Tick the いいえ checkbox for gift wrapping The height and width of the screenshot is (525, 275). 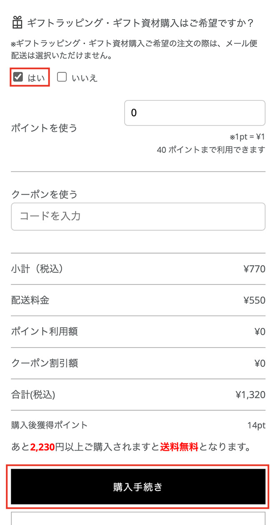point(62,77)
